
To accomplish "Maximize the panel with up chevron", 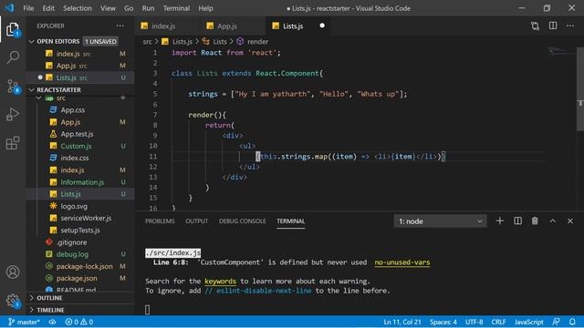I will (553, 220).
